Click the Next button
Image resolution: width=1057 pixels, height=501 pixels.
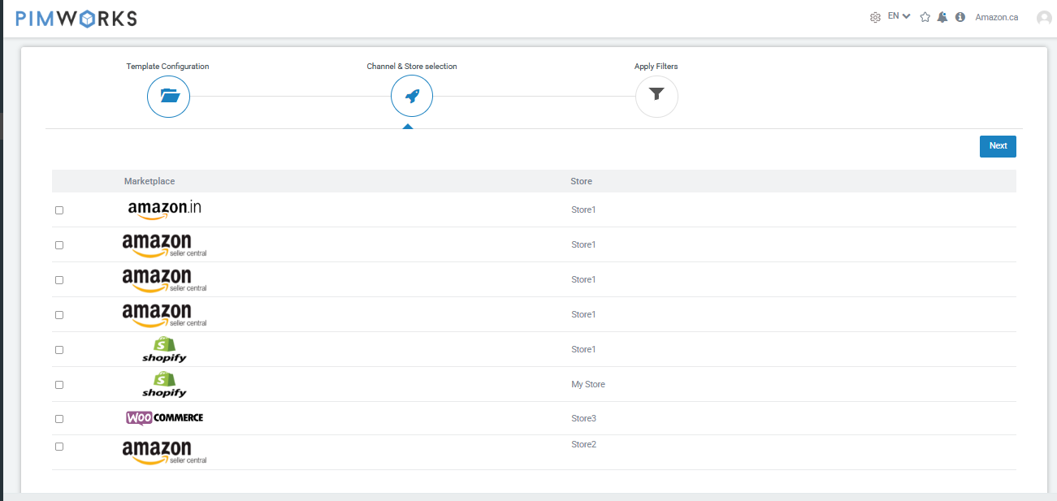coord(998,146)
